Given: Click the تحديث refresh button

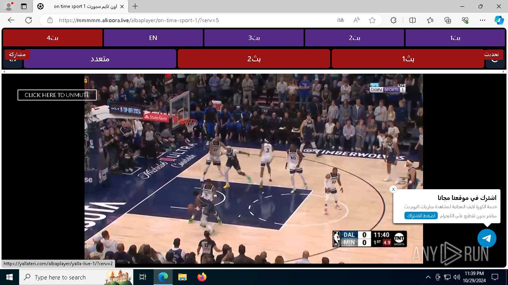Looking at the screenshot, I should [x=491, y=55].
